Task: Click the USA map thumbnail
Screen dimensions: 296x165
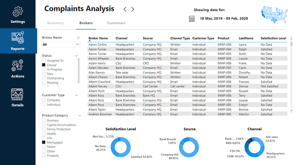Action: pos(275,14)
